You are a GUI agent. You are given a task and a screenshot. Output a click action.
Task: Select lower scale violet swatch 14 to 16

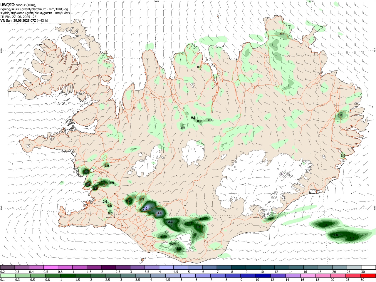pyautogui.click(x=293, y=276)
